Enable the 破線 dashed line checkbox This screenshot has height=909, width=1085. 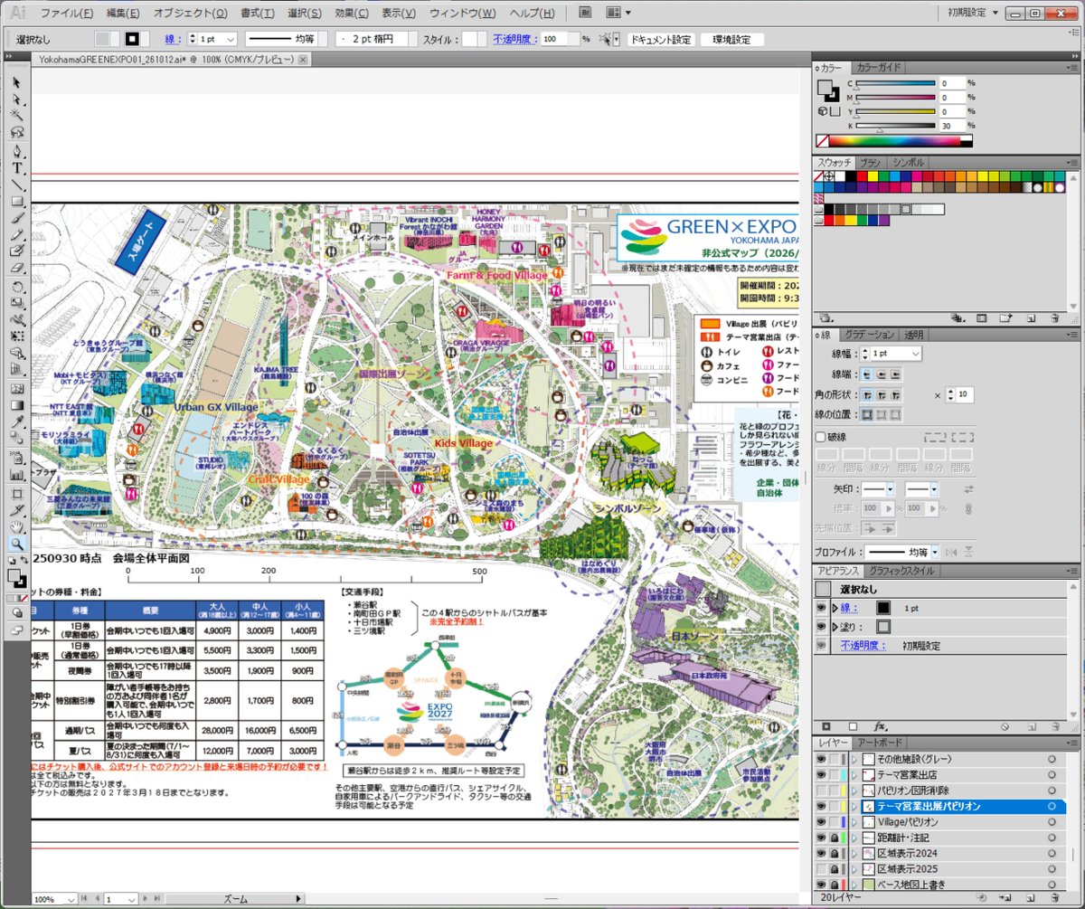821,438
